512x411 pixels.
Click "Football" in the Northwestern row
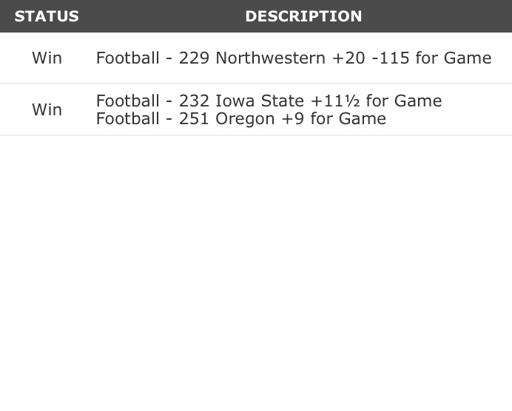pyautogui.click(x=127, y=58)
